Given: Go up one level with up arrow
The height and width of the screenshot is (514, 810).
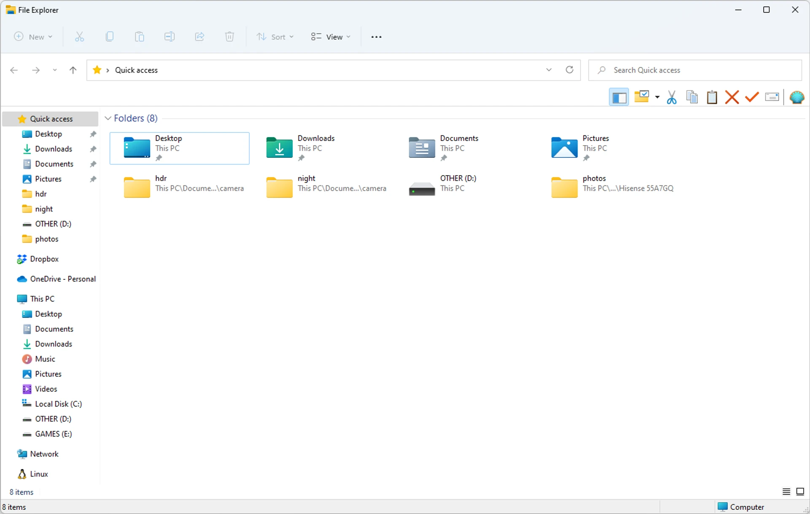Looking at the screenshot, I should click(73, 70).
